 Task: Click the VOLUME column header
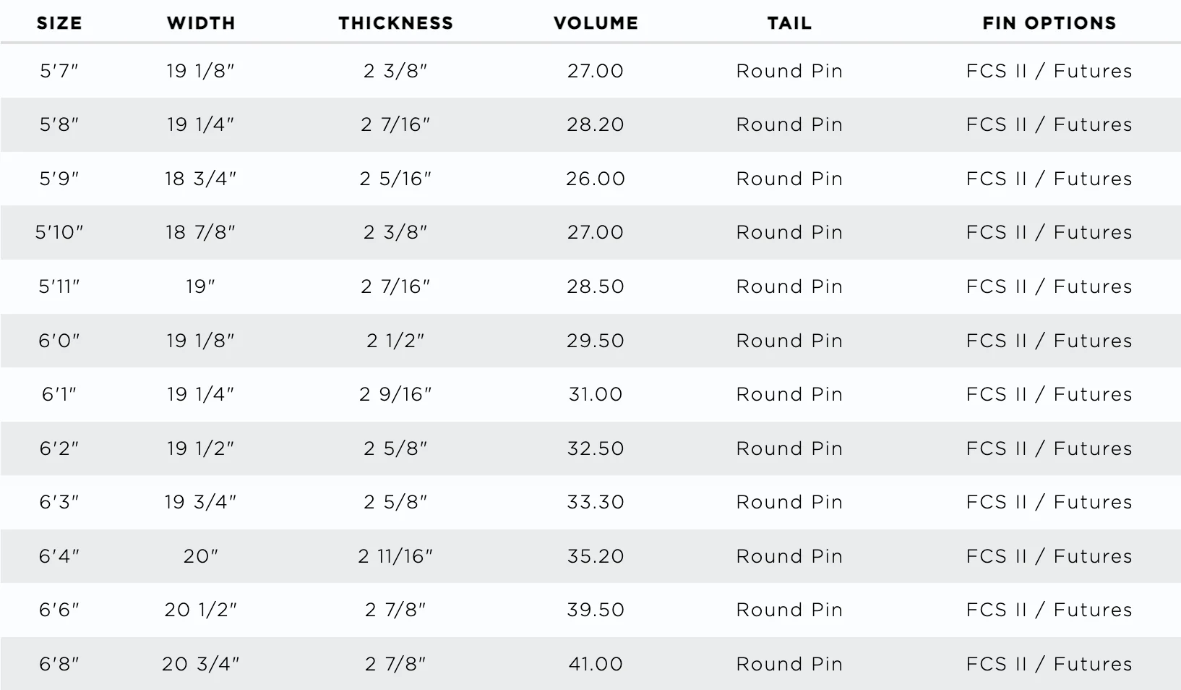596,23
